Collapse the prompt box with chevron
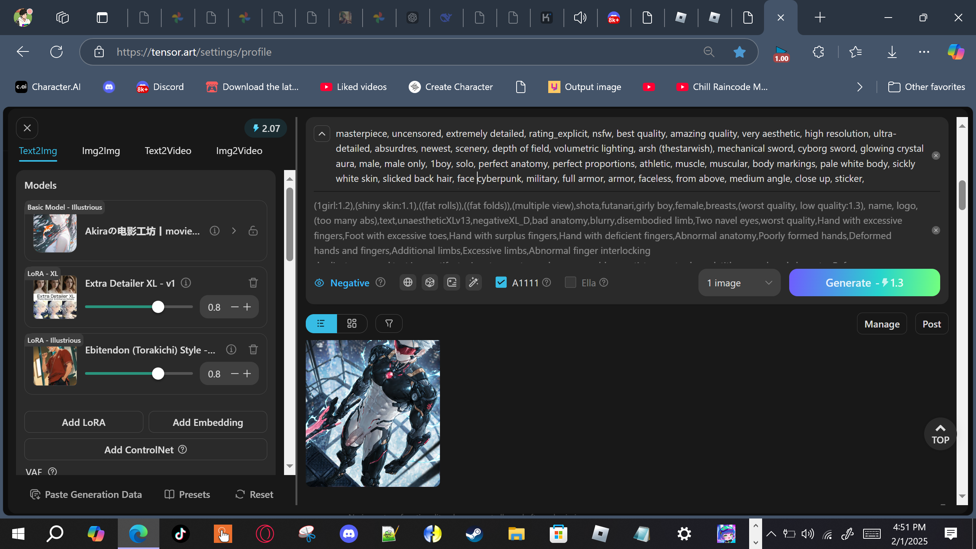This screenshot has height=549, width=976. click(x=322, y=134)
